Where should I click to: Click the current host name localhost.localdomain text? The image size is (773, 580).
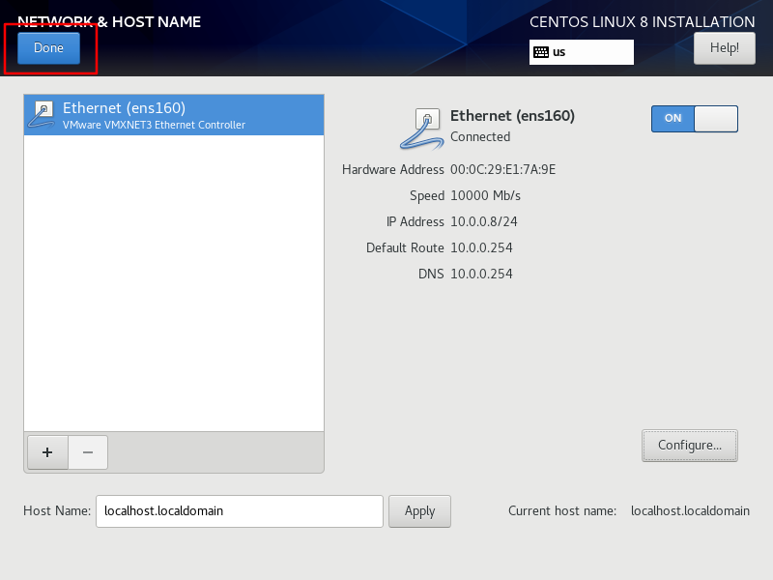coord(690,511)
